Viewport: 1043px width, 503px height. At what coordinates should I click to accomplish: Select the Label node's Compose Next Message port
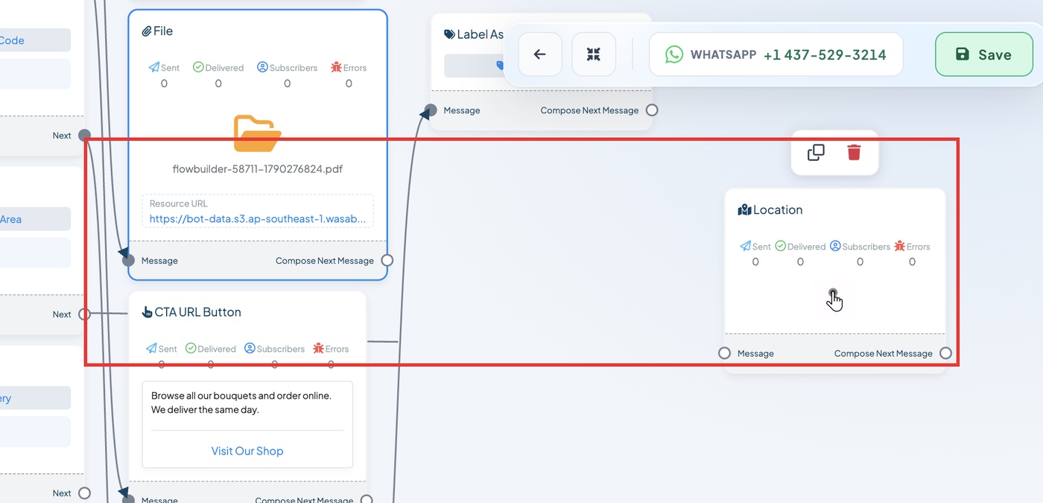click(x=652, y=110)
